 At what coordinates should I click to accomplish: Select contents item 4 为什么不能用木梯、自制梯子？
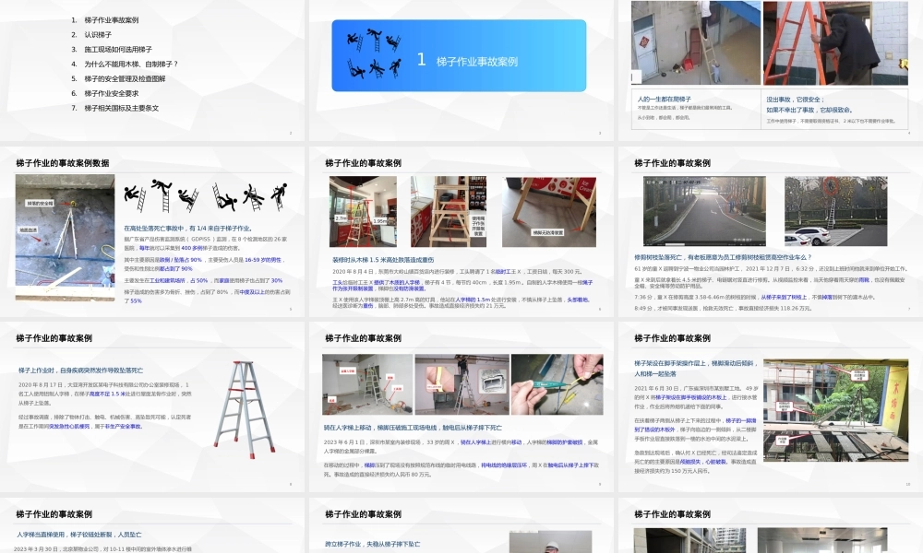click(131, 65)
